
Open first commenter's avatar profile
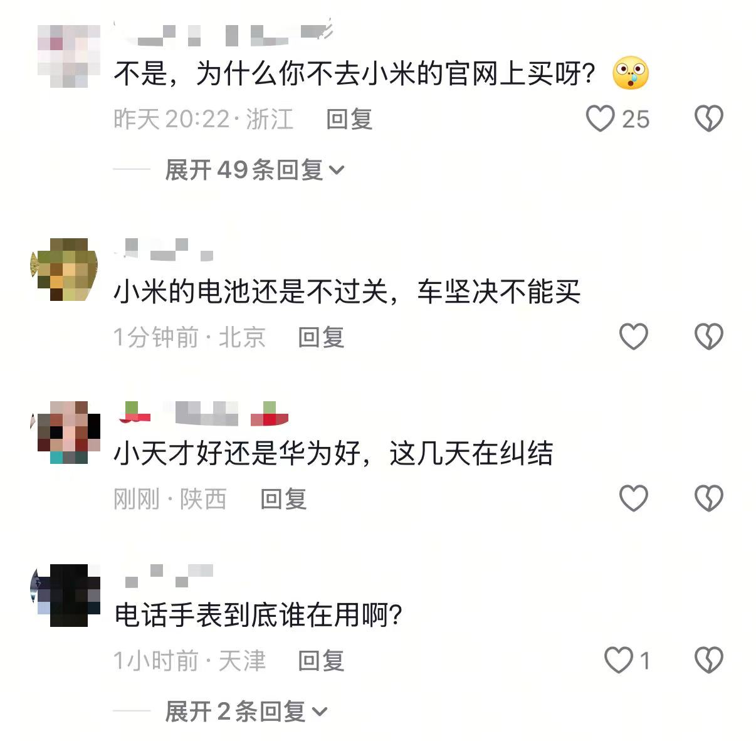(69, 56)
